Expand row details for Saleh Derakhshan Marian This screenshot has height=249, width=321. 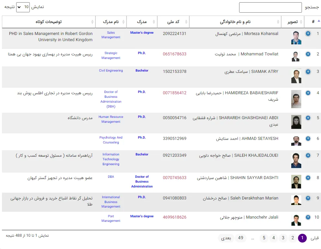308,198
